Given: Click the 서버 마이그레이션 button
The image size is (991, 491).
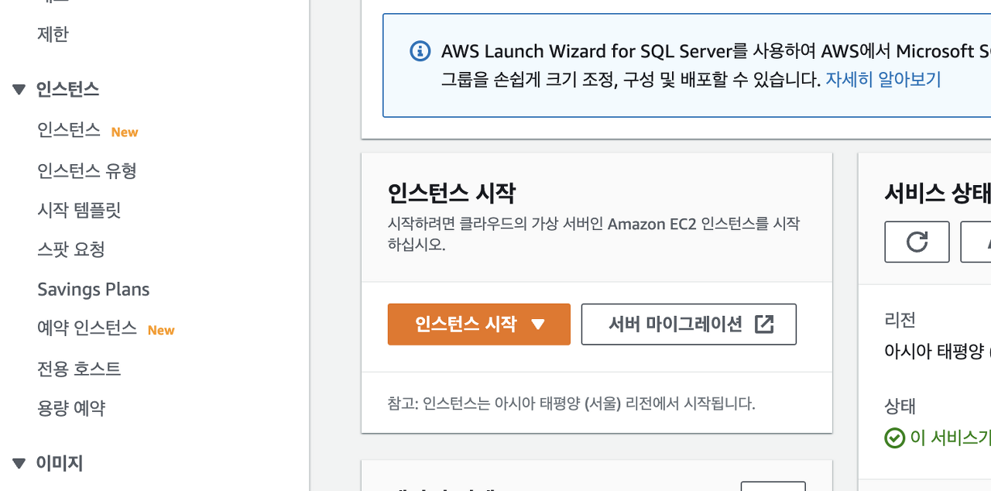Looking at the screenshot, I should click(x=689, y=324).
